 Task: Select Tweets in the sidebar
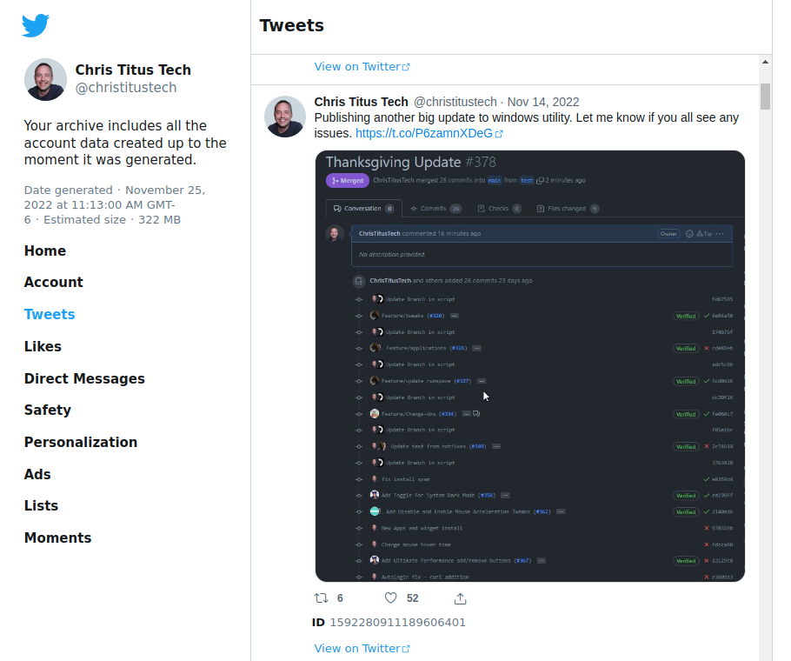pos(50,314)
